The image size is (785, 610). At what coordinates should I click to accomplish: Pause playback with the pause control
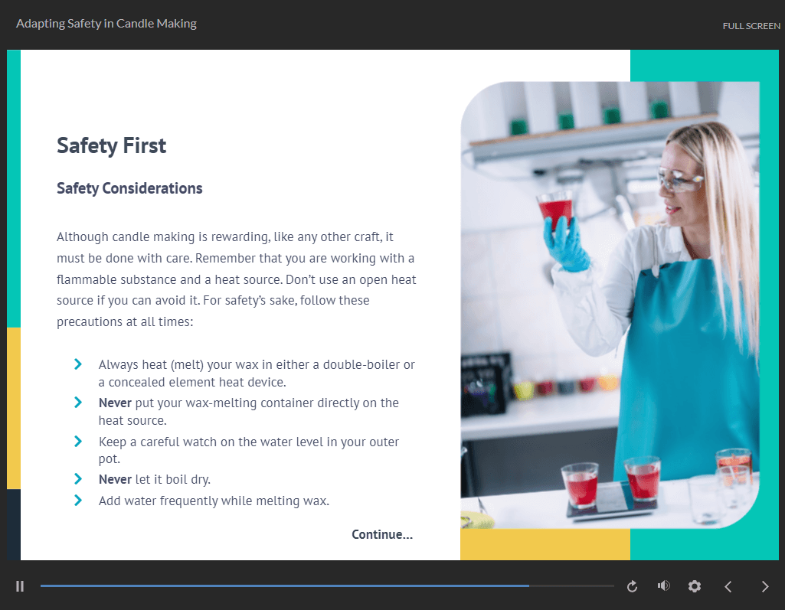[x=20, y=586]
